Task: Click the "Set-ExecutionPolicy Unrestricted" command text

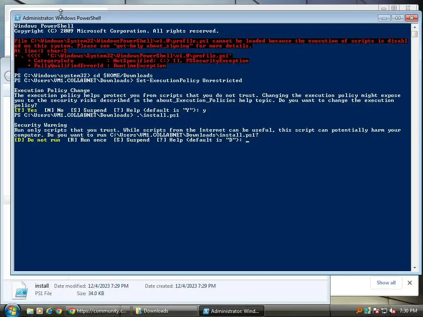Action: pyautogui.click(x=189, y=80)
